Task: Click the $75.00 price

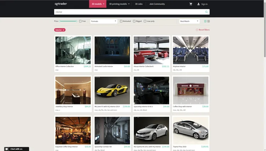Action: pos(205,66)
